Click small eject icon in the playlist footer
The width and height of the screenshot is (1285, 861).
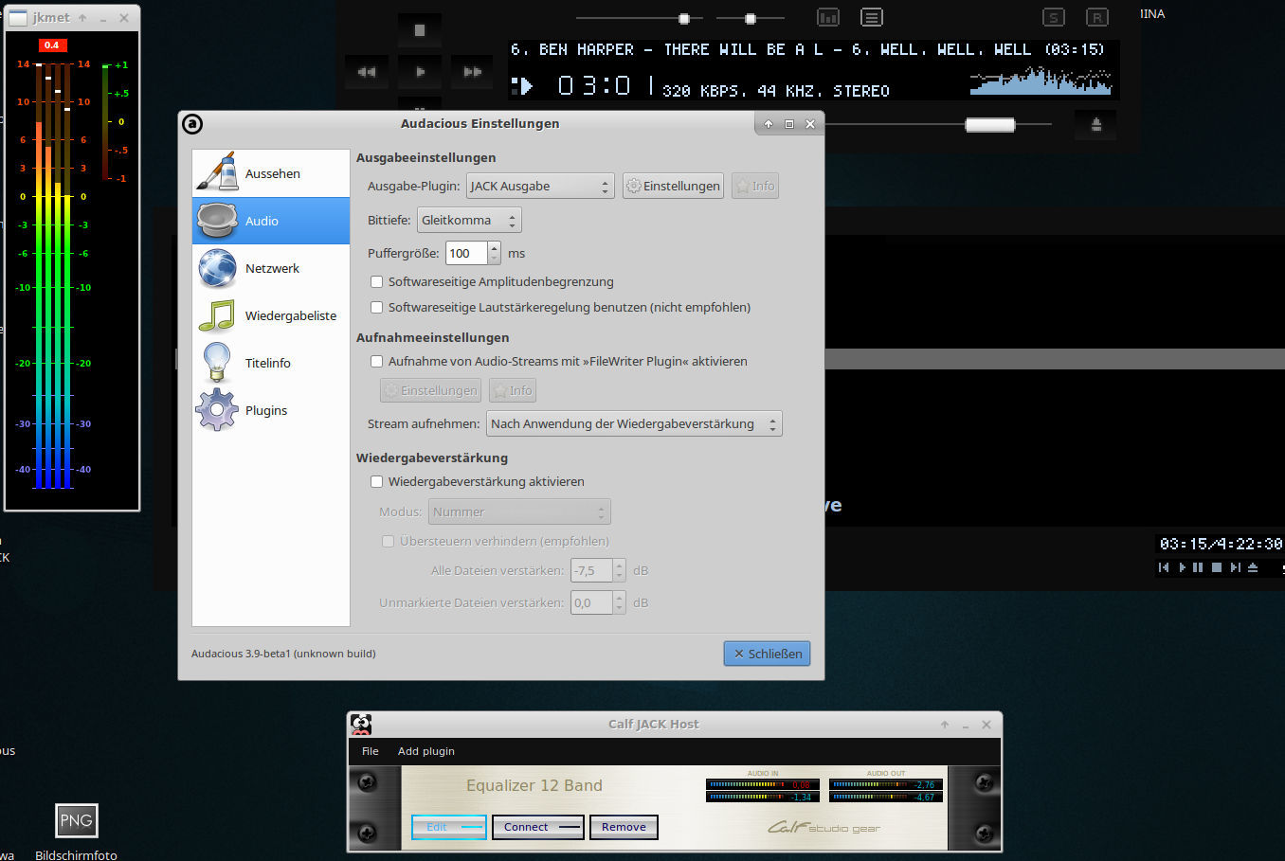pos(1253,567)
